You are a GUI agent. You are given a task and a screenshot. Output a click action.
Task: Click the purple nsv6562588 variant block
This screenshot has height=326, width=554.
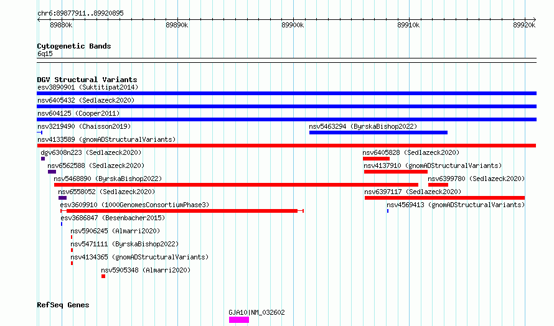(52, 172)
